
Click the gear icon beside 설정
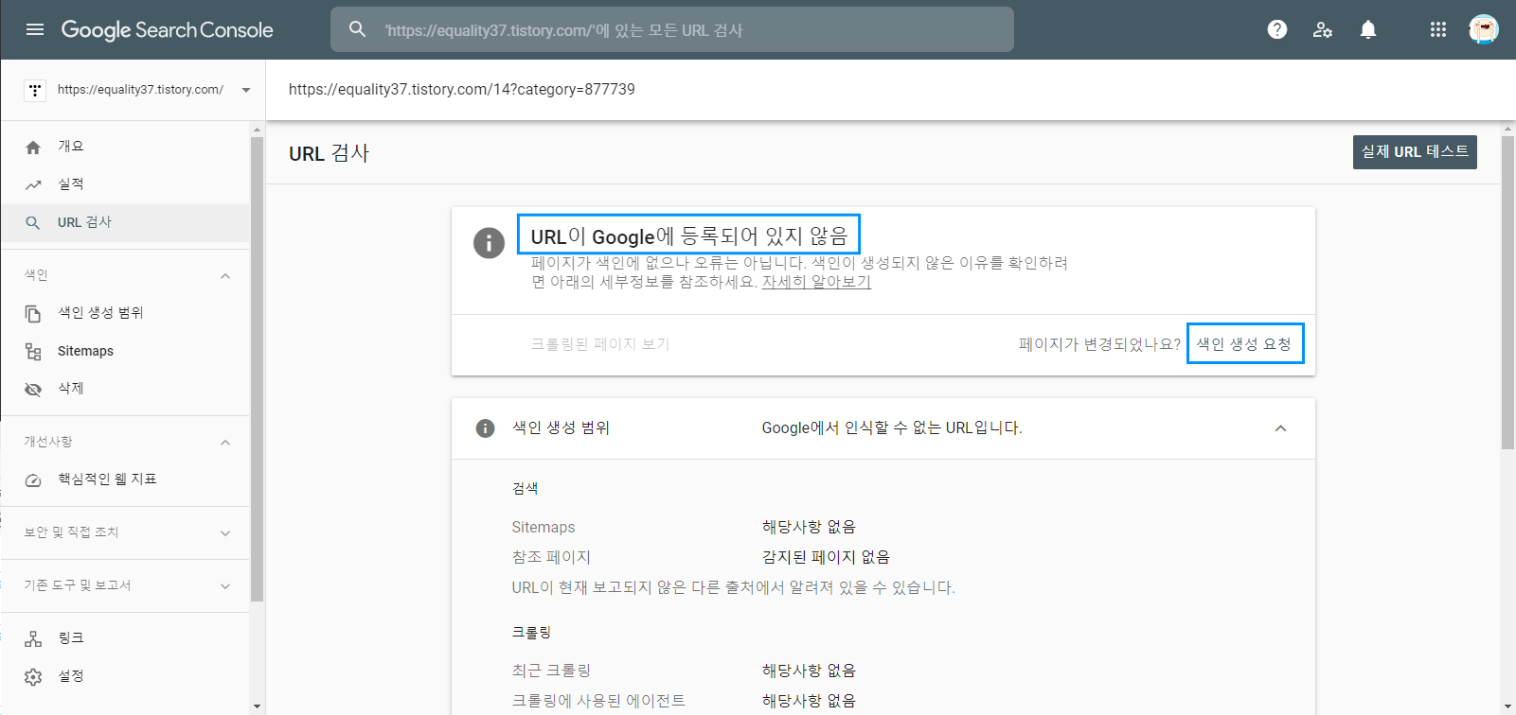[33, 676]
